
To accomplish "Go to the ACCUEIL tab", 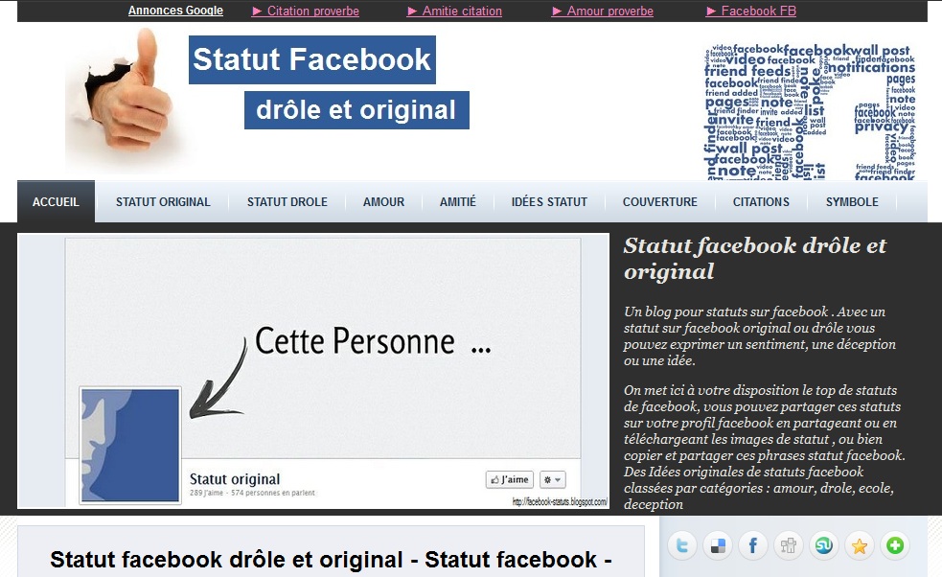I will 56,202.
